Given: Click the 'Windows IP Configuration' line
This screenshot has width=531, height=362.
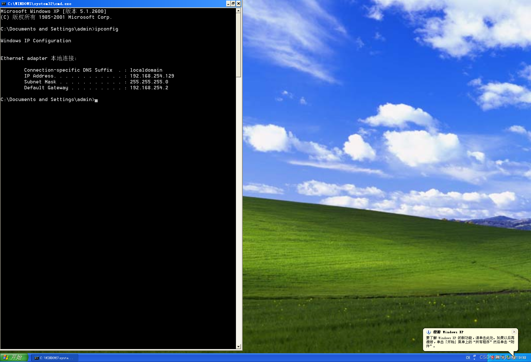Looking at the screenshot, I should point(36,41).
